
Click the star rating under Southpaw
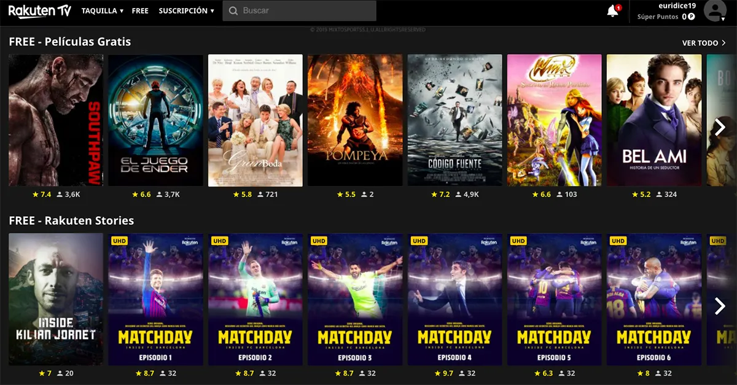[36, 195]
